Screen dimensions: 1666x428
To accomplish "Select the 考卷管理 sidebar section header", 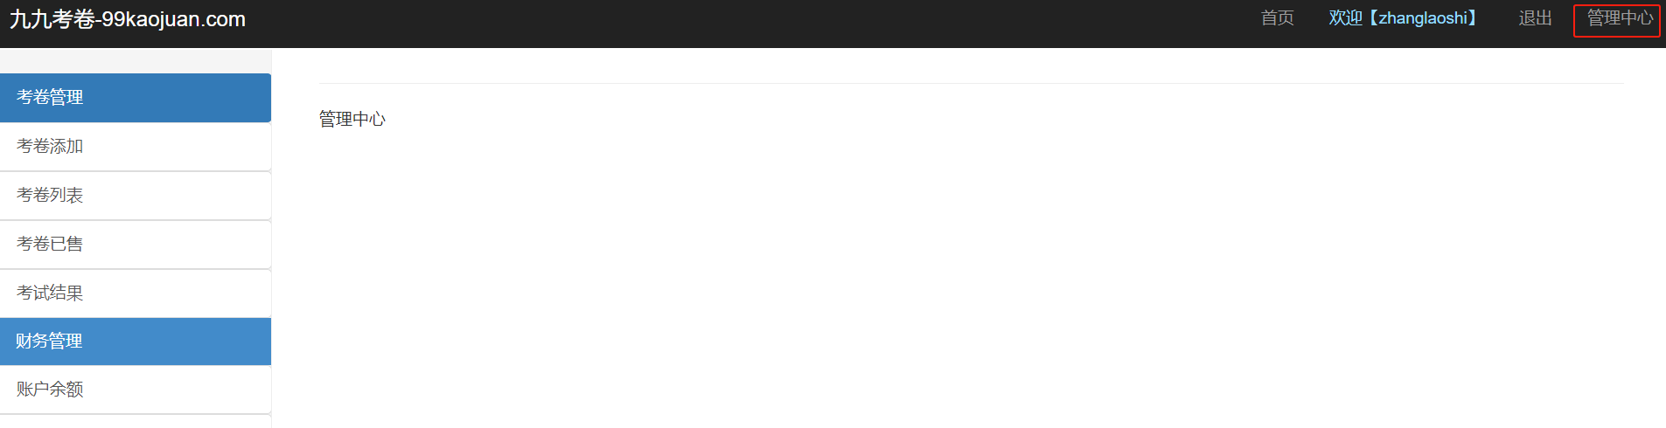I will pos(136,98).
